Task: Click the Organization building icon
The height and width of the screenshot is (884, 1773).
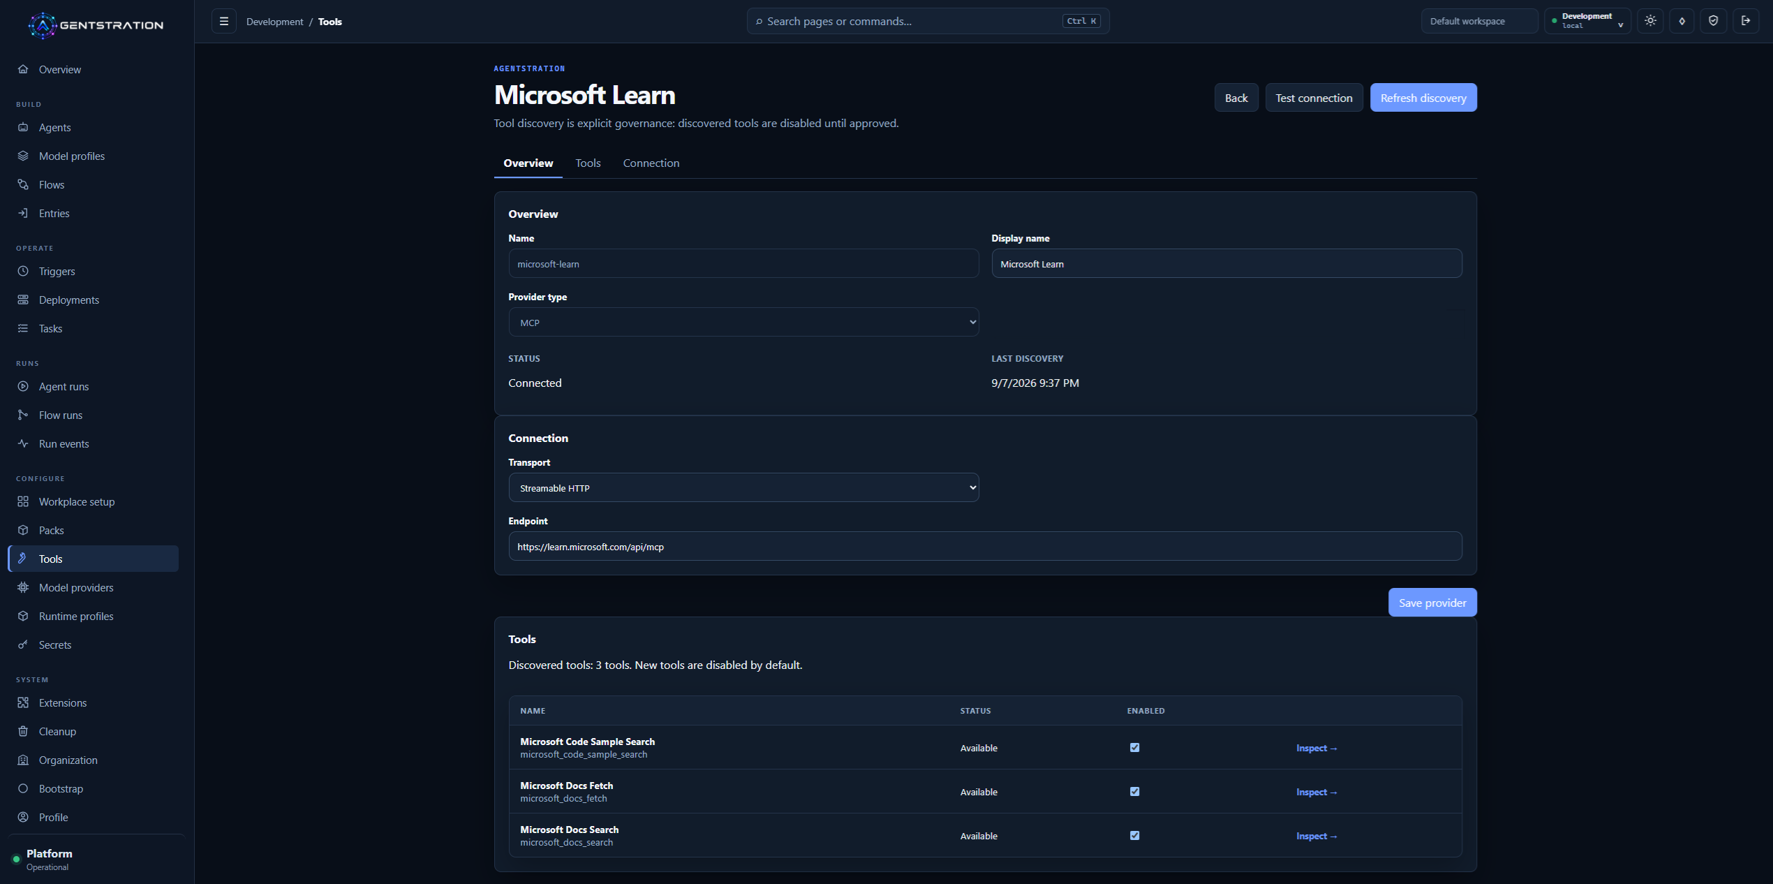Action: click(23, 760)
